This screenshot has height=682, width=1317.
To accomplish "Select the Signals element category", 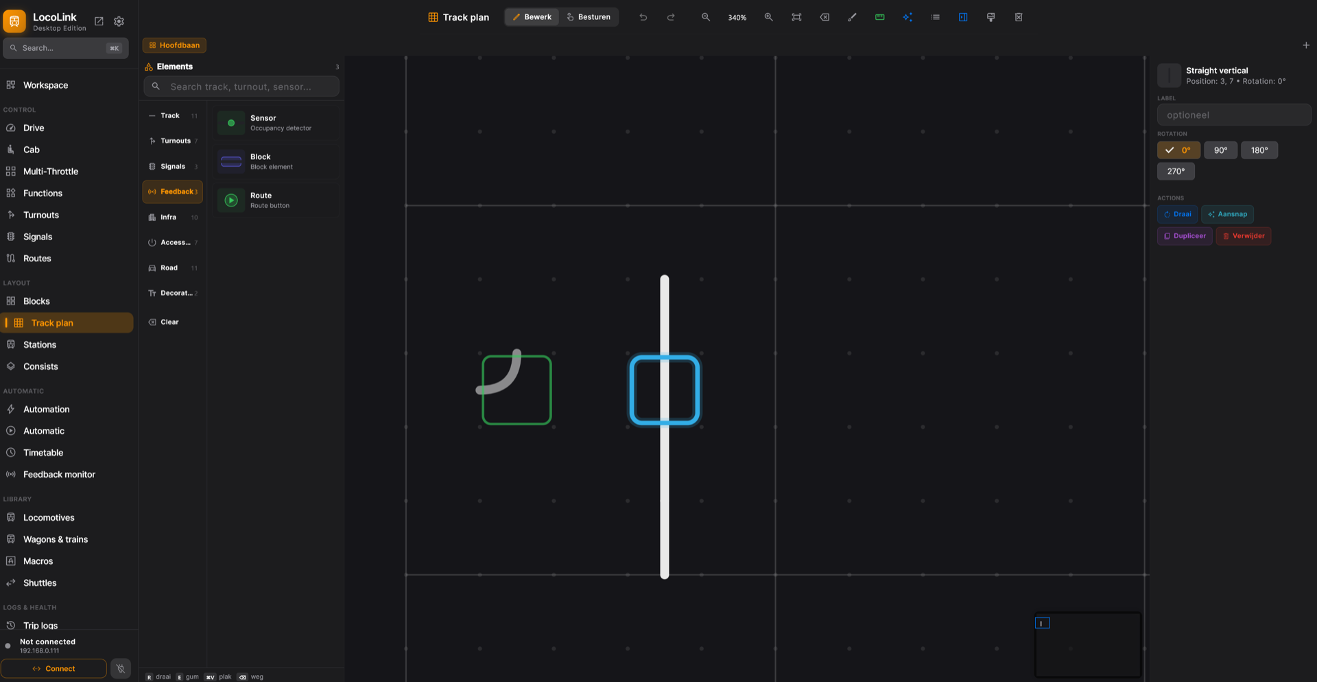I will (173, 167).
